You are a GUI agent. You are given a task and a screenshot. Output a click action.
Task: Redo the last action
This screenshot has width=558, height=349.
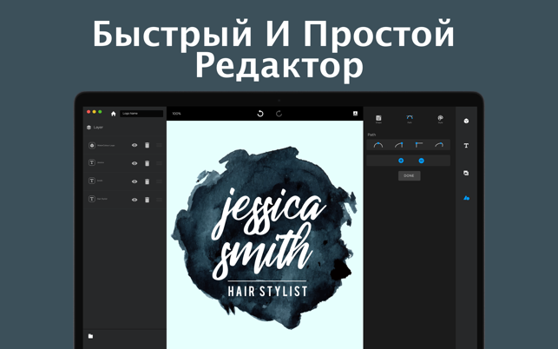pyautogui.click(x=279, y=114)
